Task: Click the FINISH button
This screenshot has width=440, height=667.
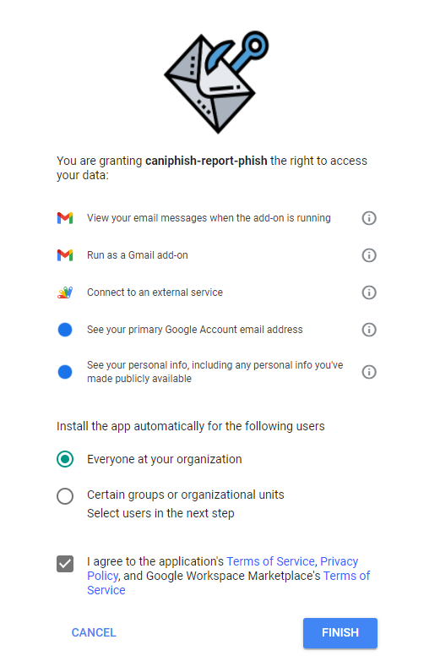Action: [340, 633]
